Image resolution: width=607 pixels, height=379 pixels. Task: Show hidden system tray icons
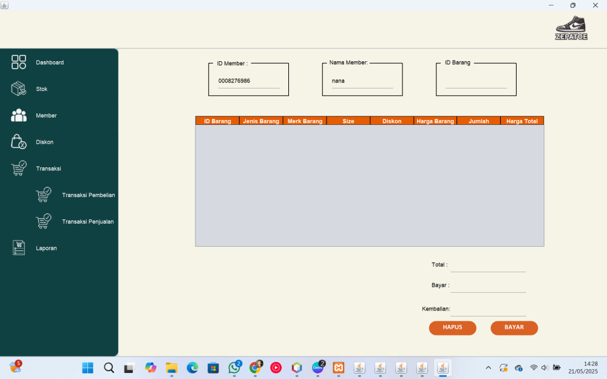(x=488, y=368)
